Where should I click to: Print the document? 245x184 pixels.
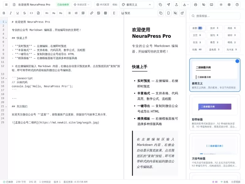(195, 5)
